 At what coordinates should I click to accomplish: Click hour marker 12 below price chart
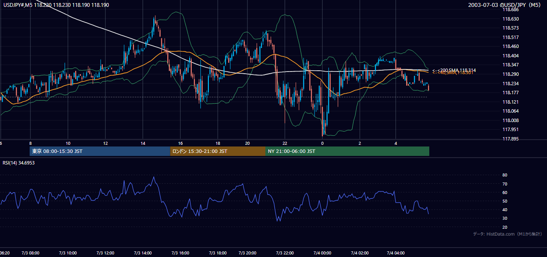point(105,143)
